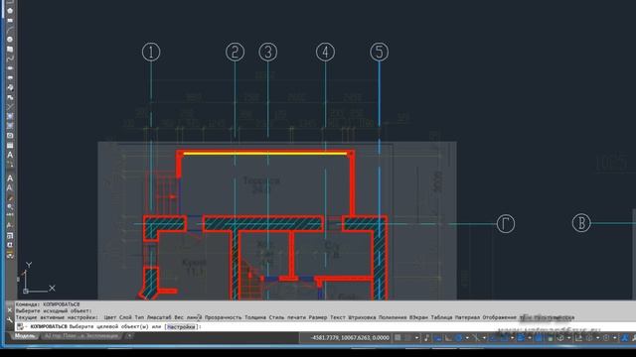Select the Arc draw tool
The width and height of the screenshot is (636, 357).
10,30
